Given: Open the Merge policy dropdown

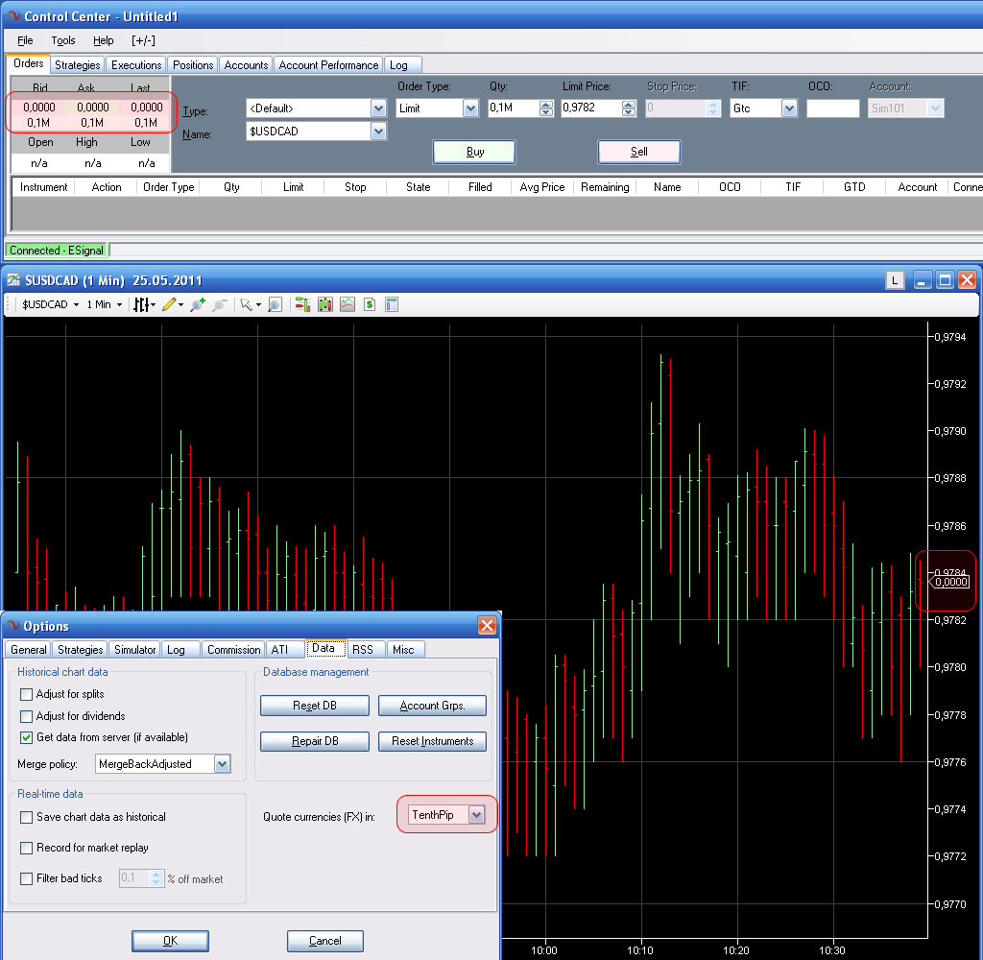Looking at the screenshot, I should pos(222,764).
